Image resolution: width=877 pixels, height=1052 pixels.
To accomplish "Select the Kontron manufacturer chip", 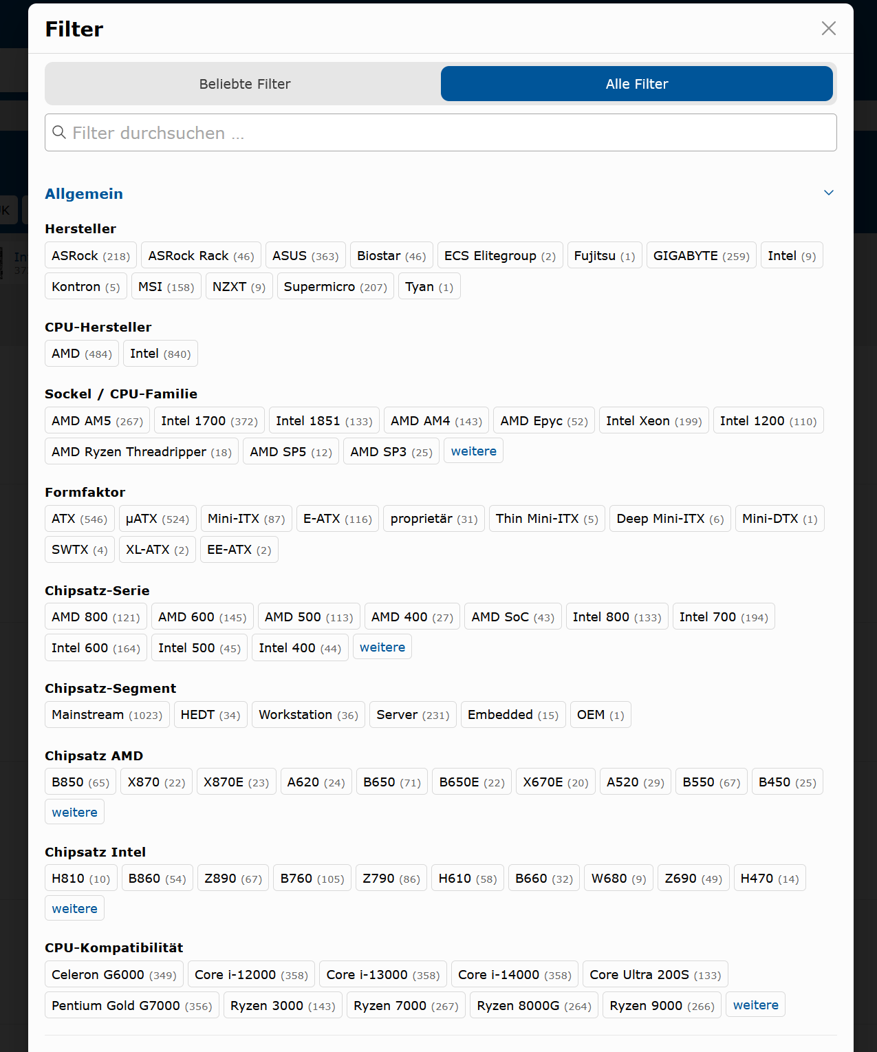I will click(86, 286).
